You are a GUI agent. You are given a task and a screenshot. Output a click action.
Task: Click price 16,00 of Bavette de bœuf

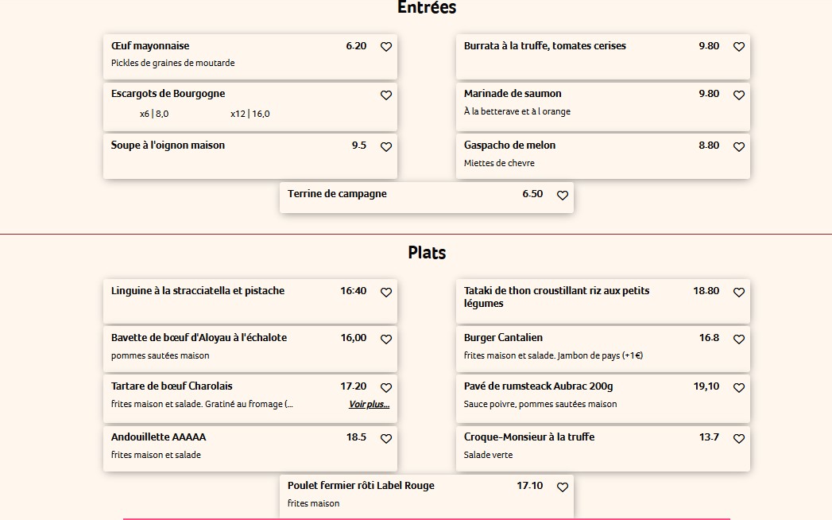point(354,337)
